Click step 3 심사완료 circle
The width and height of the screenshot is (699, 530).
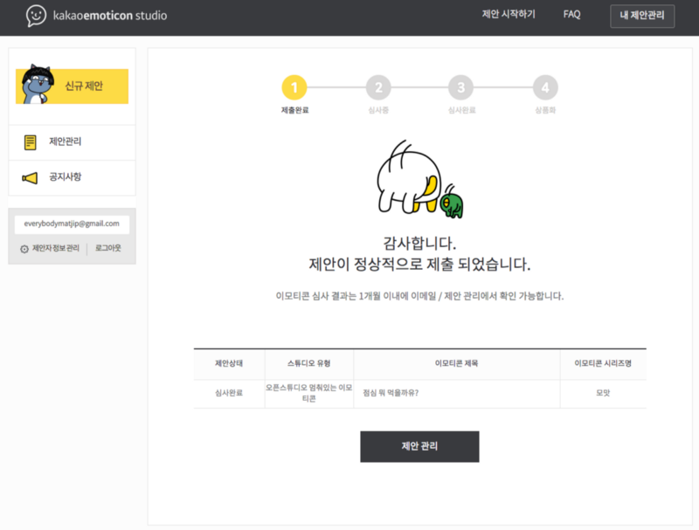pyautogui.click(x=461, y=87)
